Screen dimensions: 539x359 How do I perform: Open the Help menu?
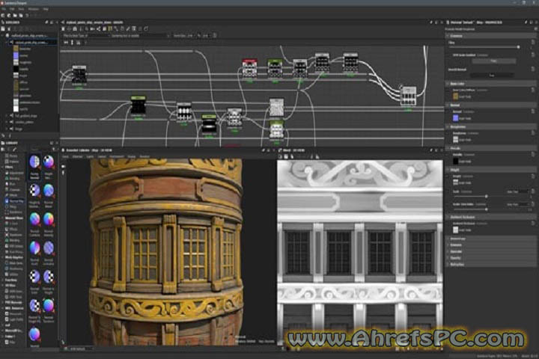pos(46,9)
